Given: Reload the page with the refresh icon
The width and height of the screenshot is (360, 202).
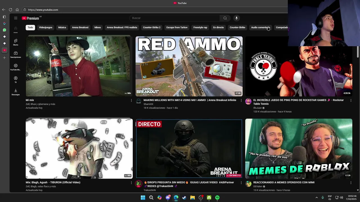Looking at the screenshot, I should click(x=10, y=10).
